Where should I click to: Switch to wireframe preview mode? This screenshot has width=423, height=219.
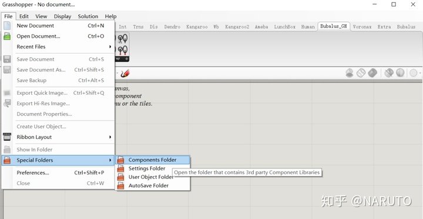point(361,73)
